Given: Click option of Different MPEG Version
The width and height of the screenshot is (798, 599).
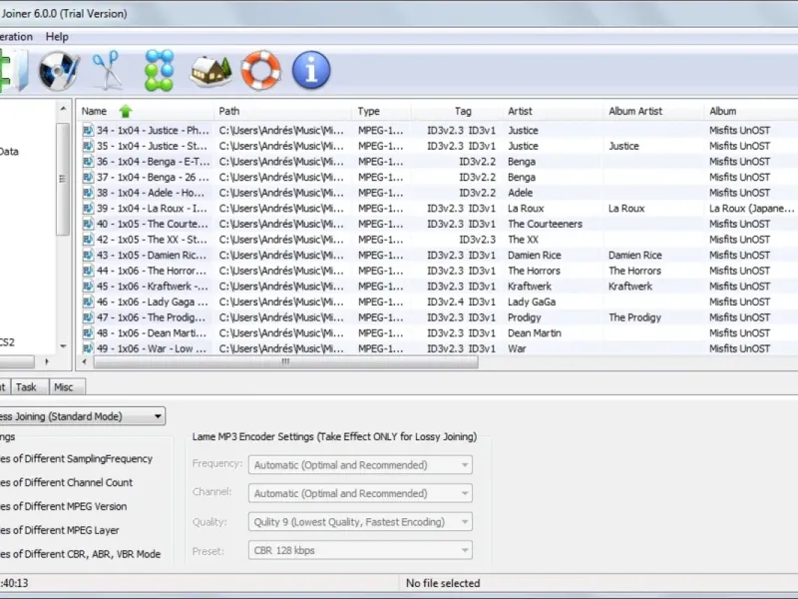Looking at the screenshot, I should (x=64, y=507).
